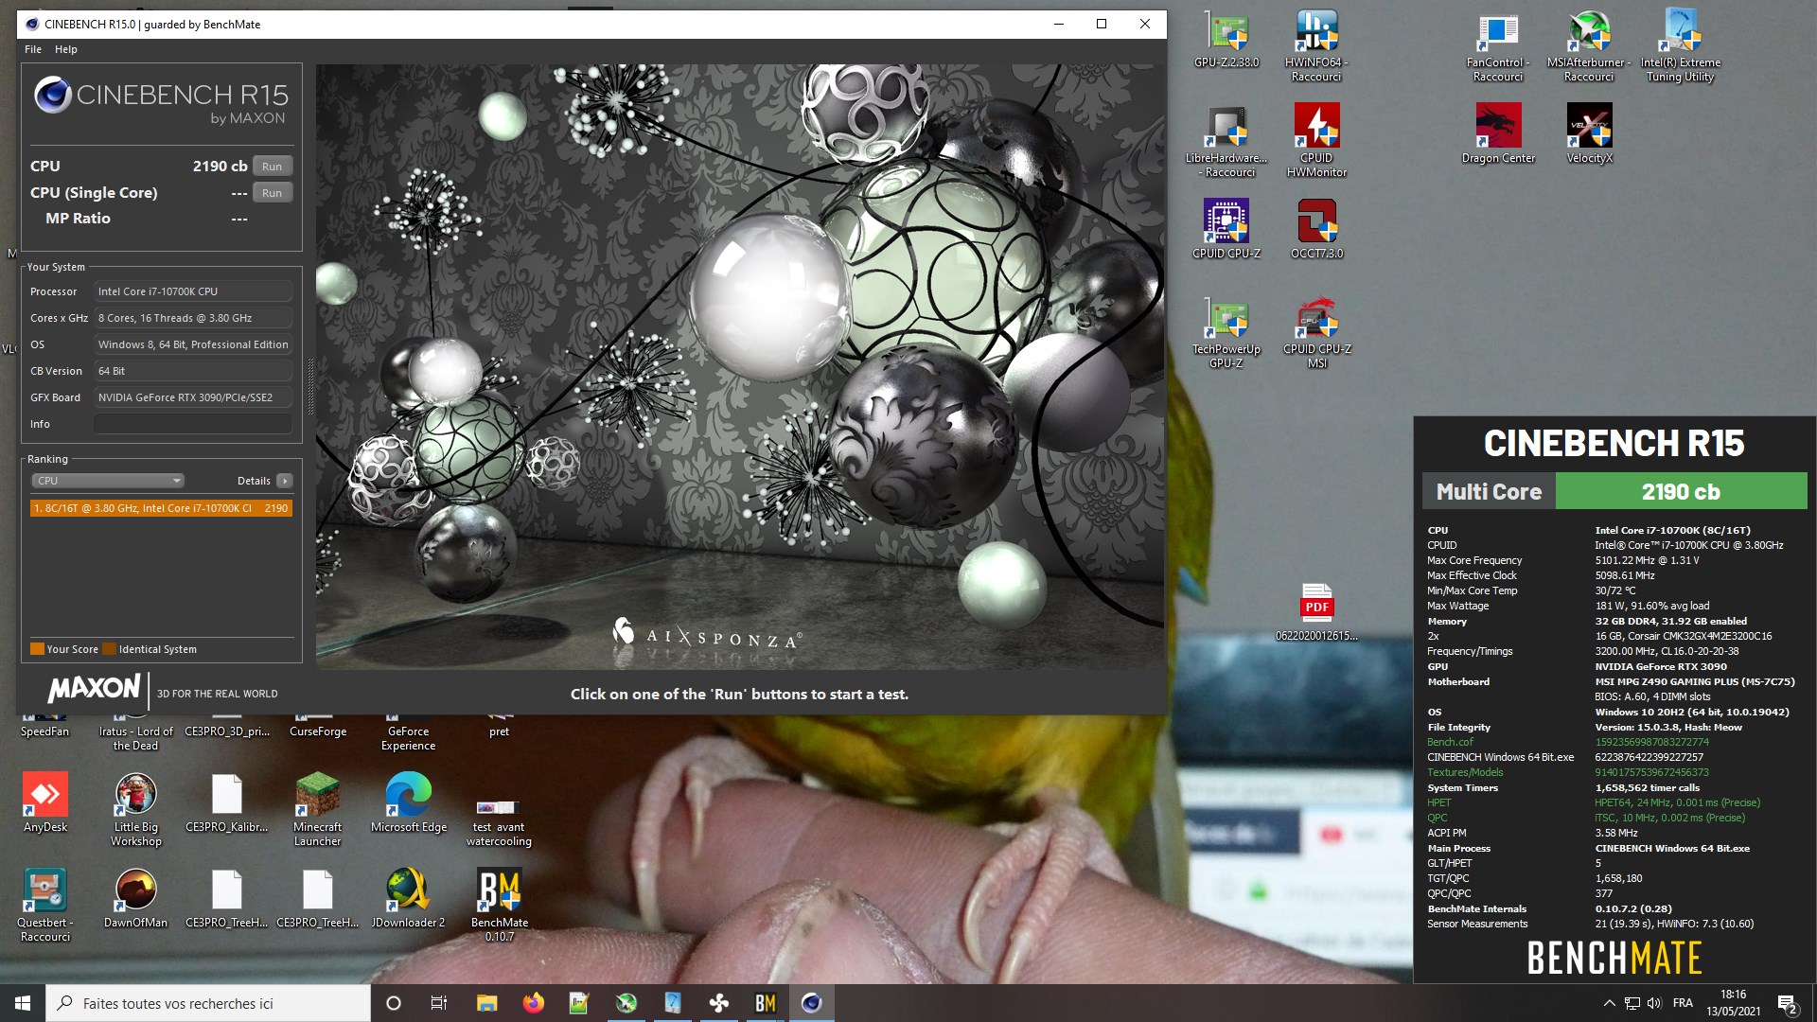Image resolution: width=1817 pixels, height=1022 pixels.
Task: Open notification center icon
Action: 1788,1003
